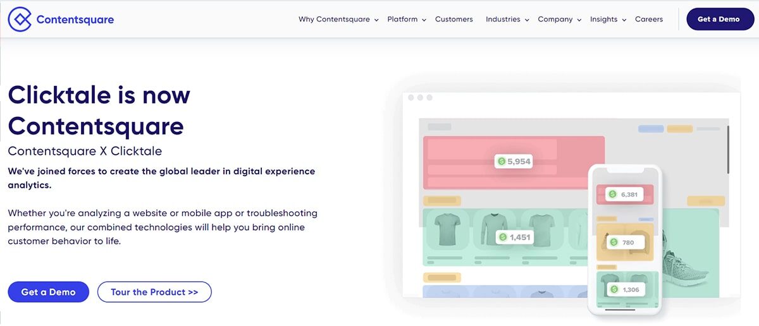Click the dollar icon beside 1,451

click(x=503, y=238)
